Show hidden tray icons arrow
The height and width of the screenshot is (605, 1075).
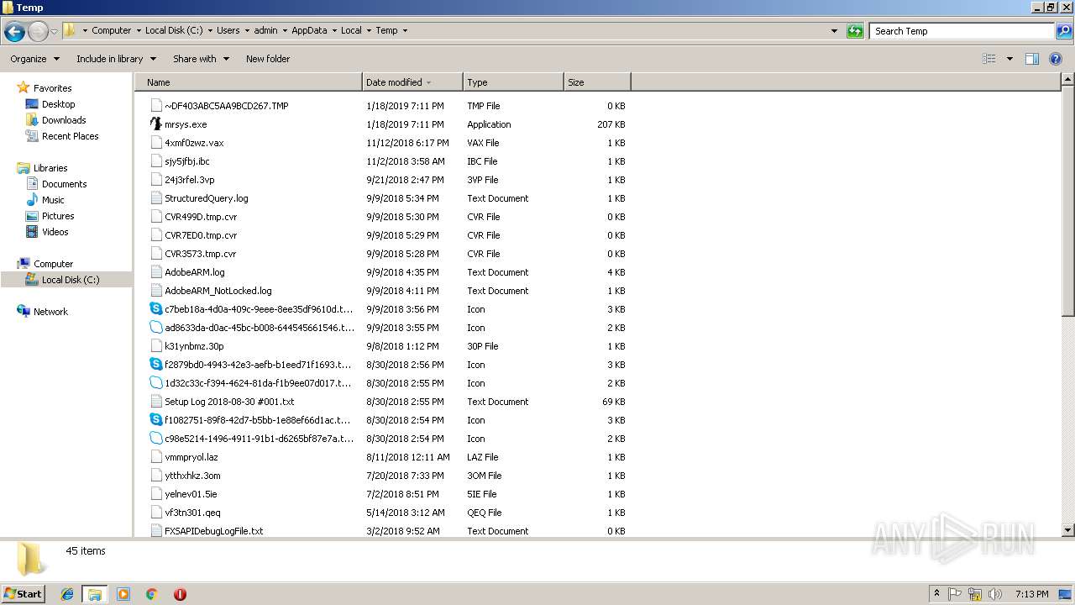(x=936, y=594)
